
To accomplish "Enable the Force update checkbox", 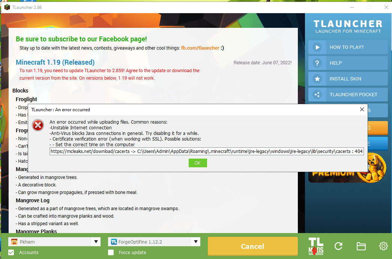I will point(111,252).
